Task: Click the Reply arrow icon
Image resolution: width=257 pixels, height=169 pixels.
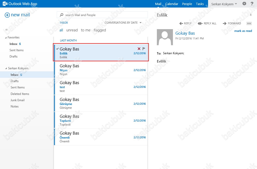Action: 181,23
